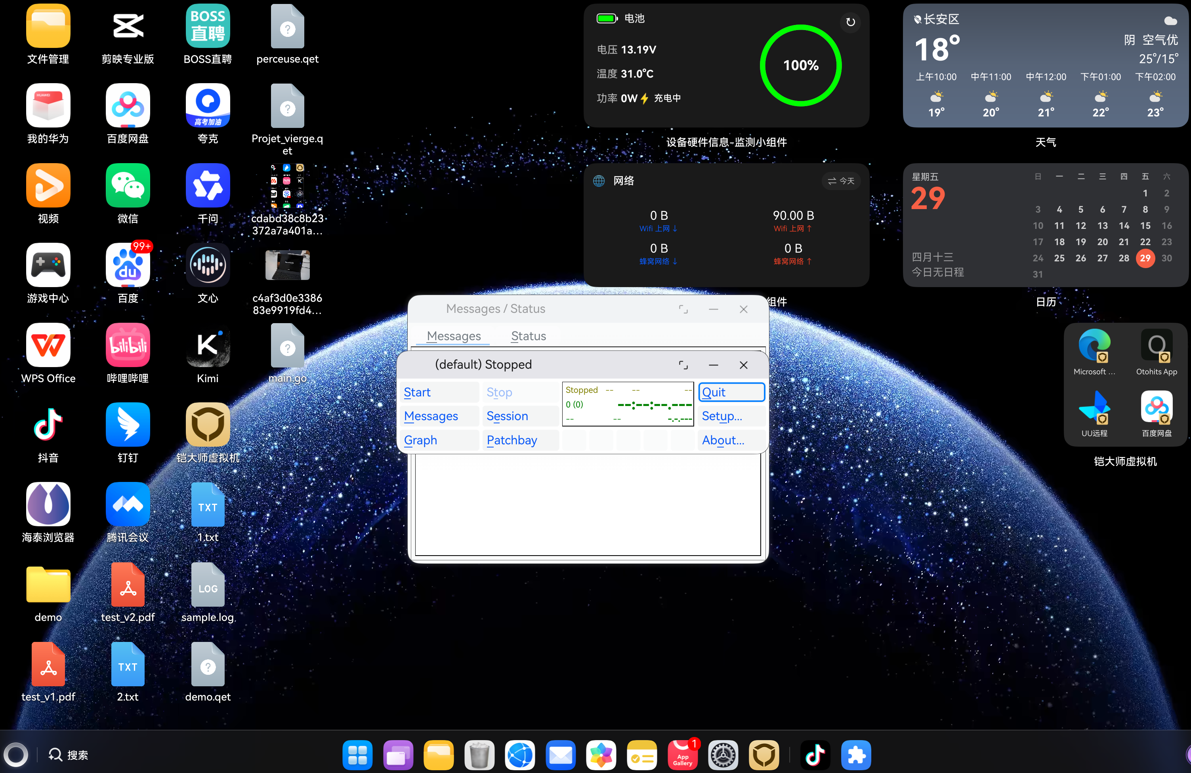Click the 搜索 search field in taskbar
The image size is (1191, 773).
coord(68,755)
